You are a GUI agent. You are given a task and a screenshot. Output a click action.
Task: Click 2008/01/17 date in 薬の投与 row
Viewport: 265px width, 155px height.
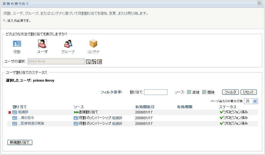click(x=144, y=118)
